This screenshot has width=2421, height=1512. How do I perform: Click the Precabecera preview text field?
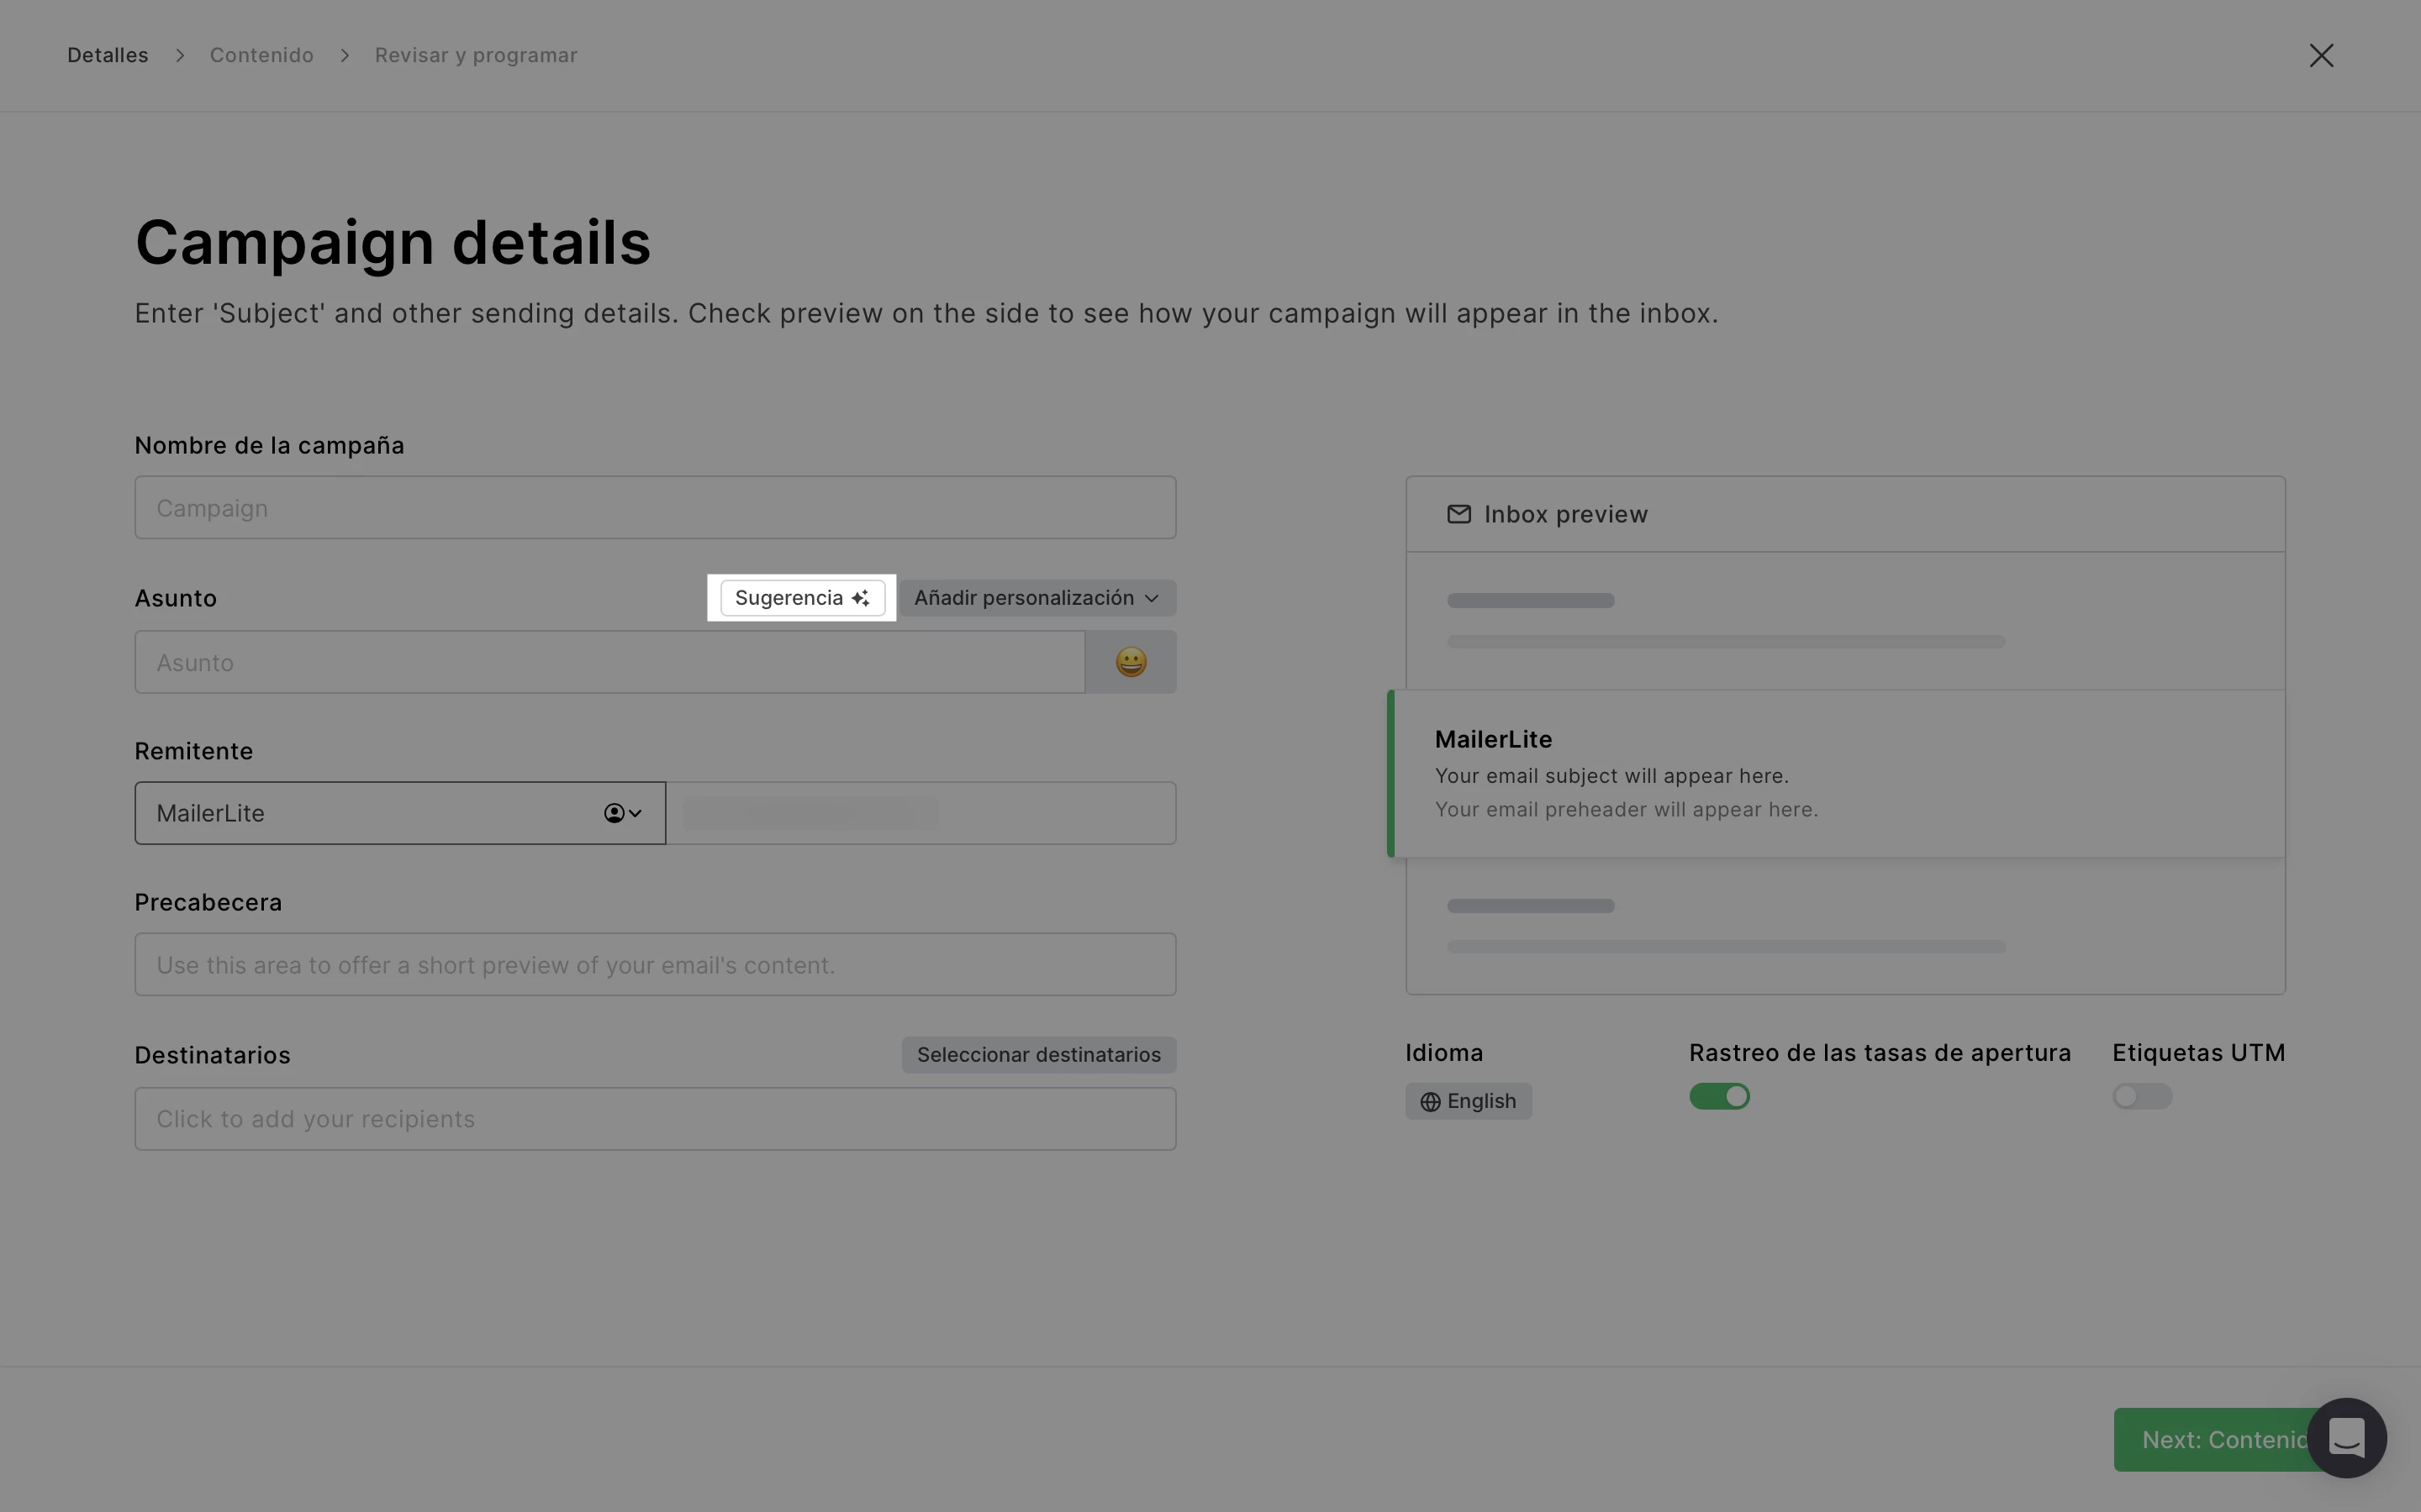654,965
